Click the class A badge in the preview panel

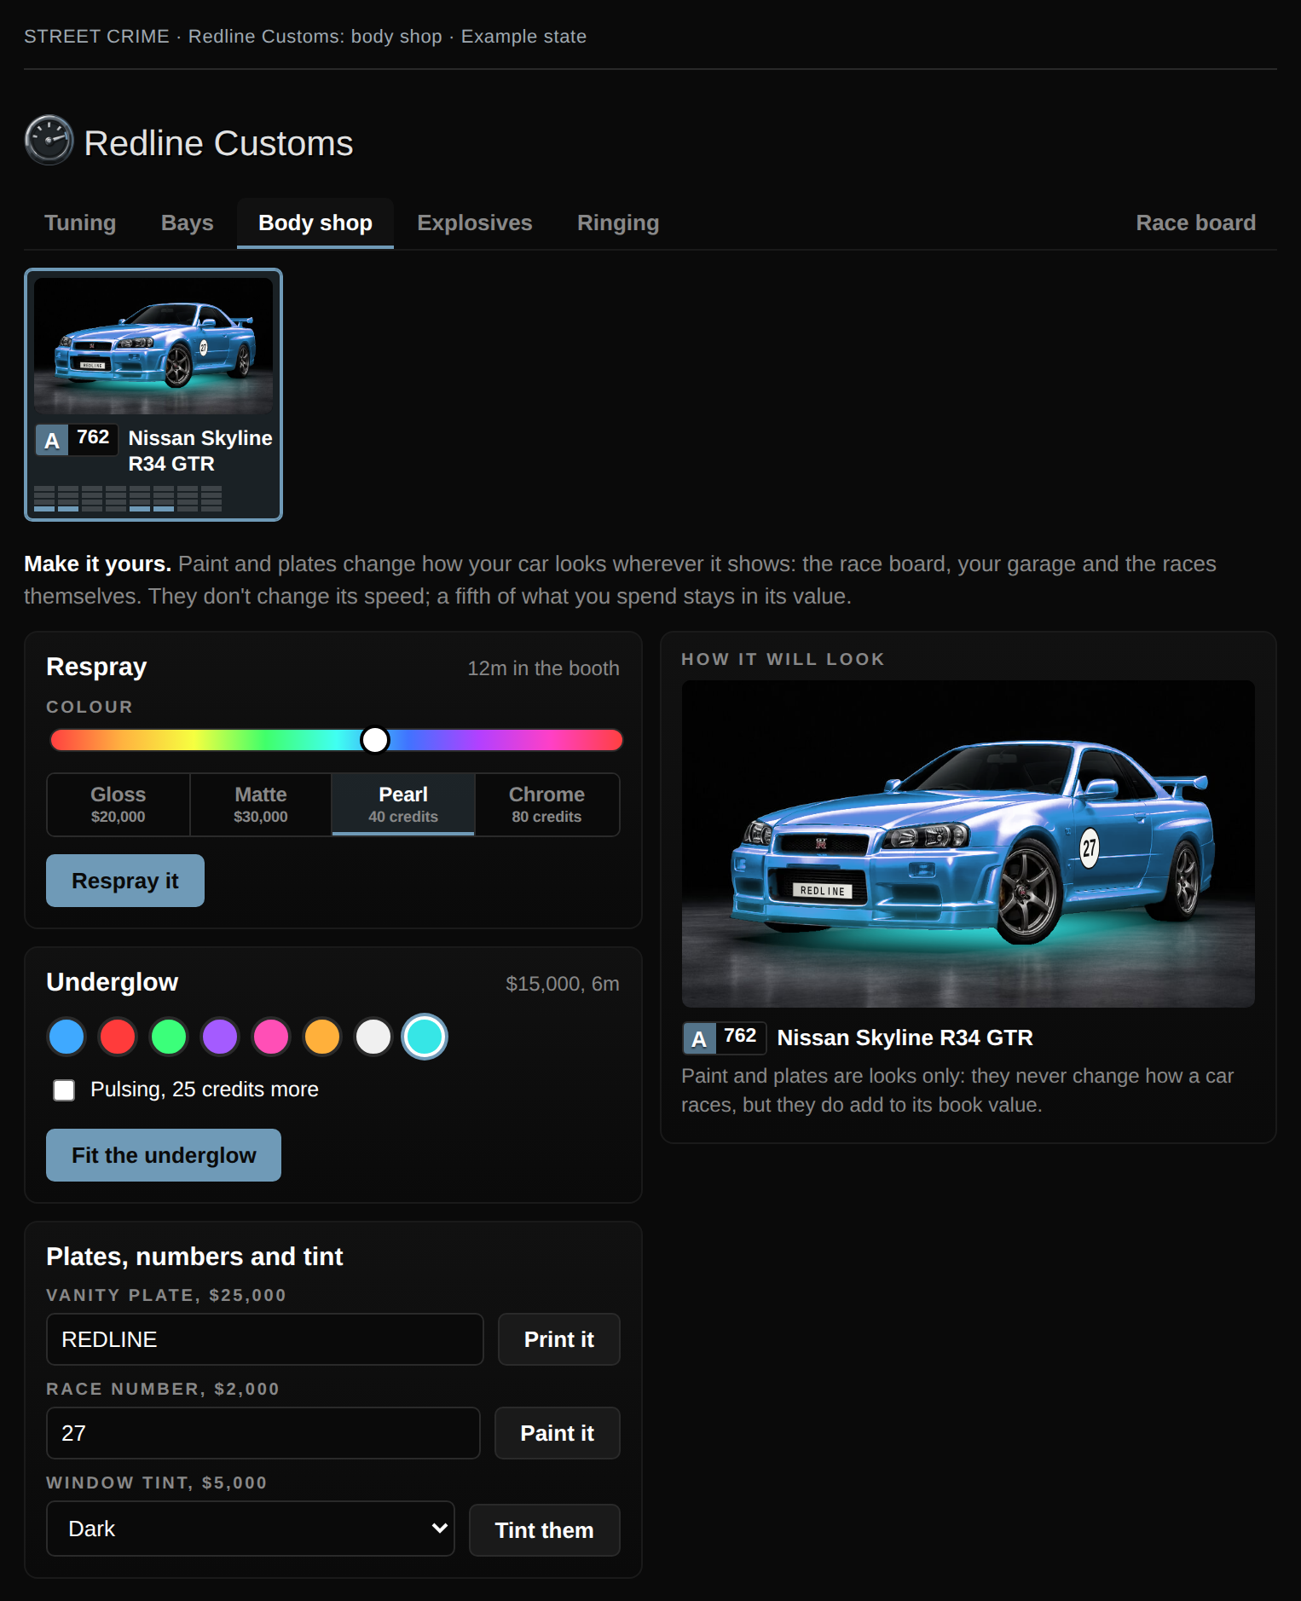[x=699, y=1038]
